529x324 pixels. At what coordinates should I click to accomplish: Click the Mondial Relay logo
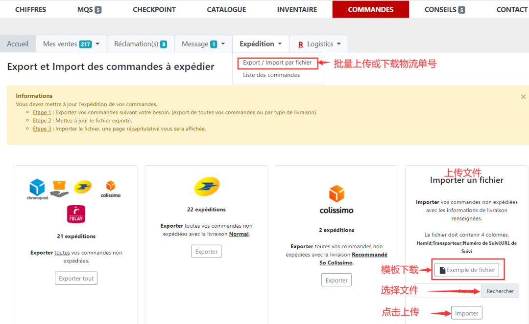(76, 214)
